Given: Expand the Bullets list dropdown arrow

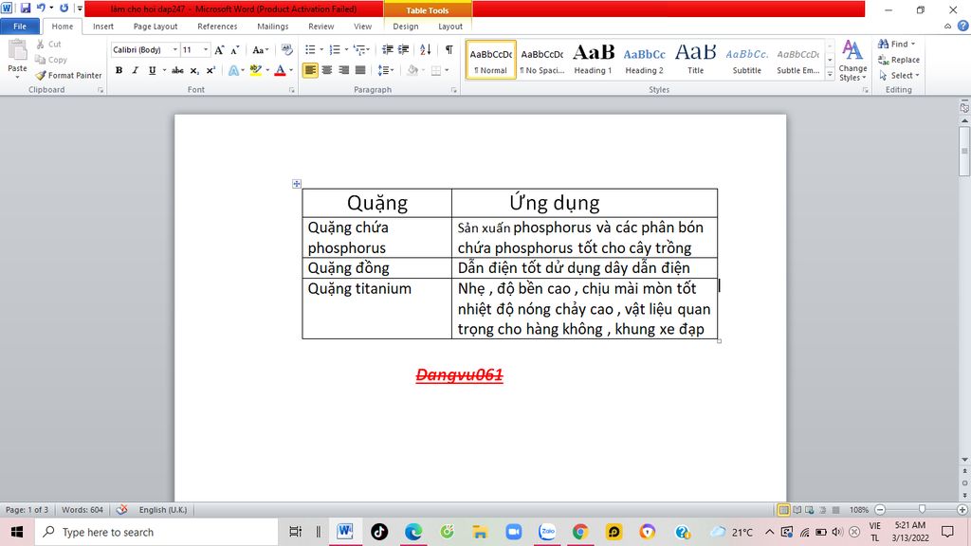Looking at the screenshot, I should pyautogui.click(x=321, y=49).
